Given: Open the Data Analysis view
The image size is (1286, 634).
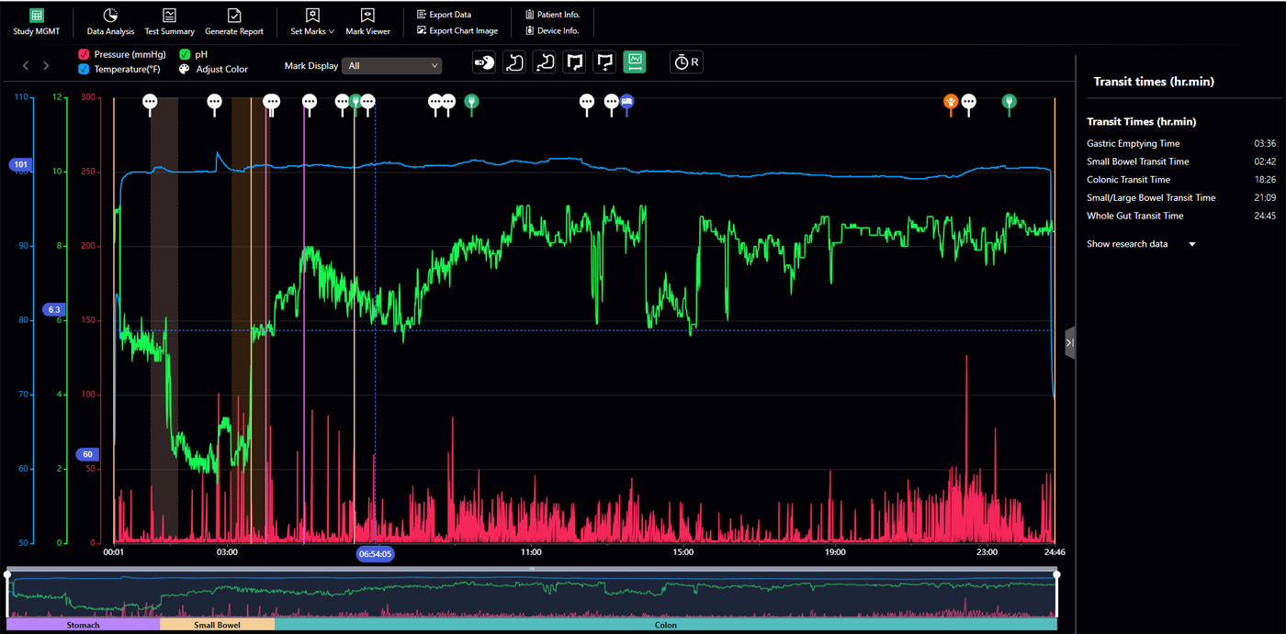Looking at the screenshot, I should tap(110, 22).
